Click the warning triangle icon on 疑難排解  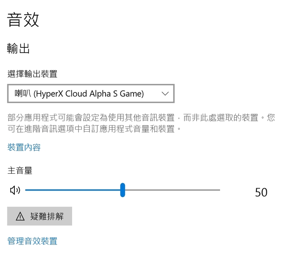20,217
